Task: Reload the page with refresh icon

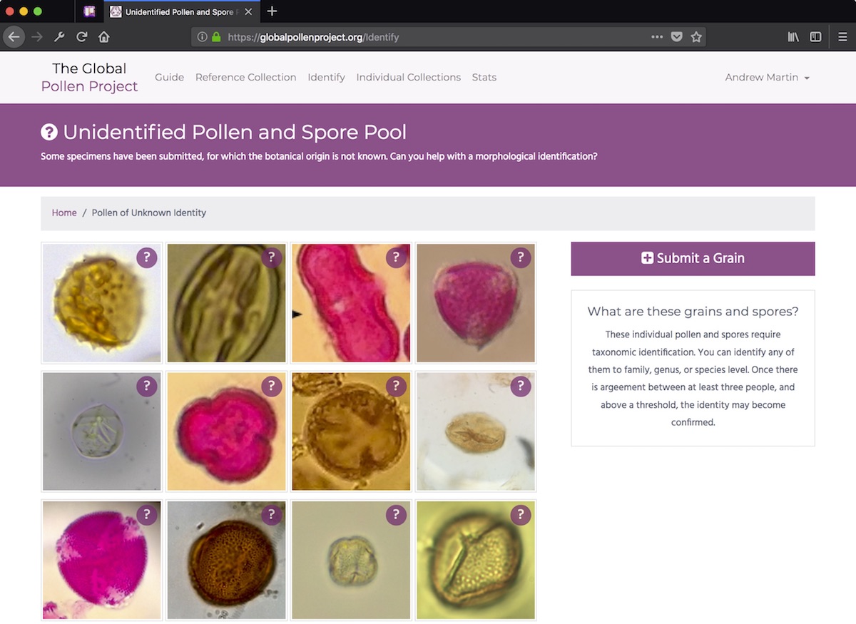Action: (x=82, y=37)
